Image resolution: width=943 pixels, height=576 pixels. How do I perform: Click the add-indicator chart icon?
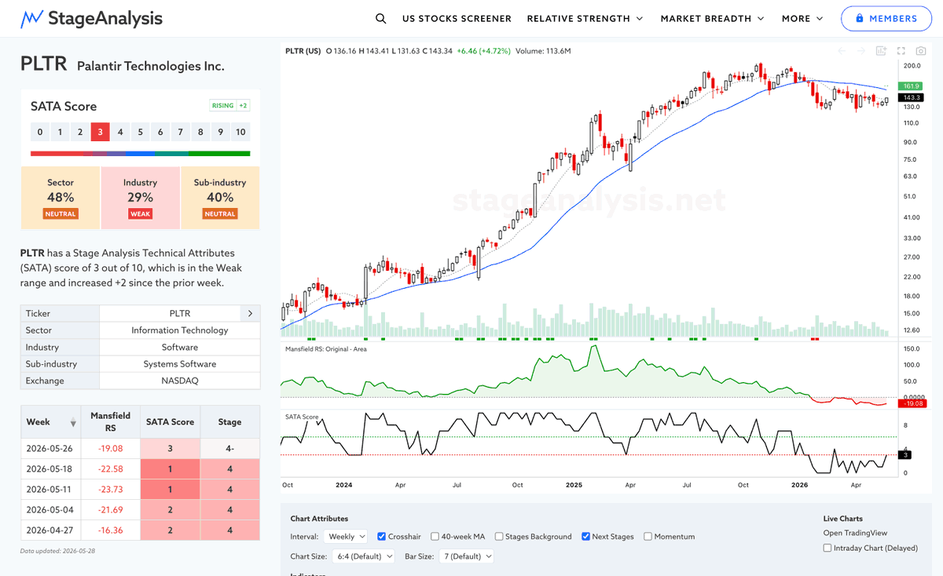[882, 51]
